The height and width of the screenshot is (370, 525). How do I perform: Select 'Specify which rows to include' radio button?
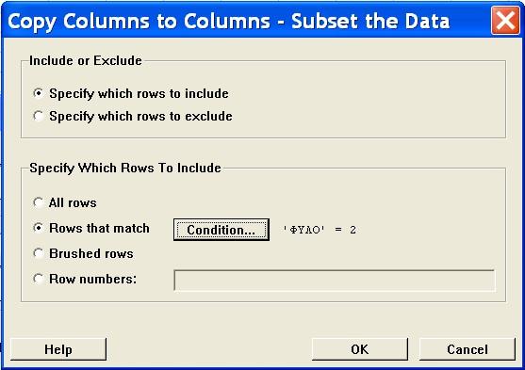(38, 93)
